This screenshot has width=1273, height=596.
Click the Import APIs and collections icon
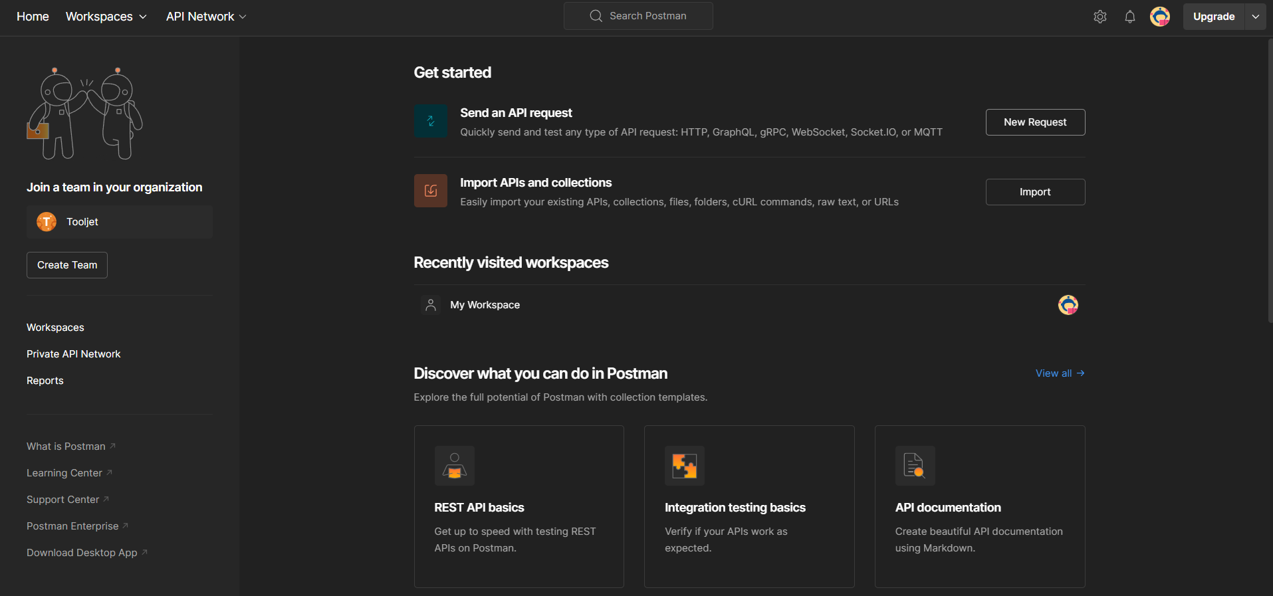(x=430, y=191)
